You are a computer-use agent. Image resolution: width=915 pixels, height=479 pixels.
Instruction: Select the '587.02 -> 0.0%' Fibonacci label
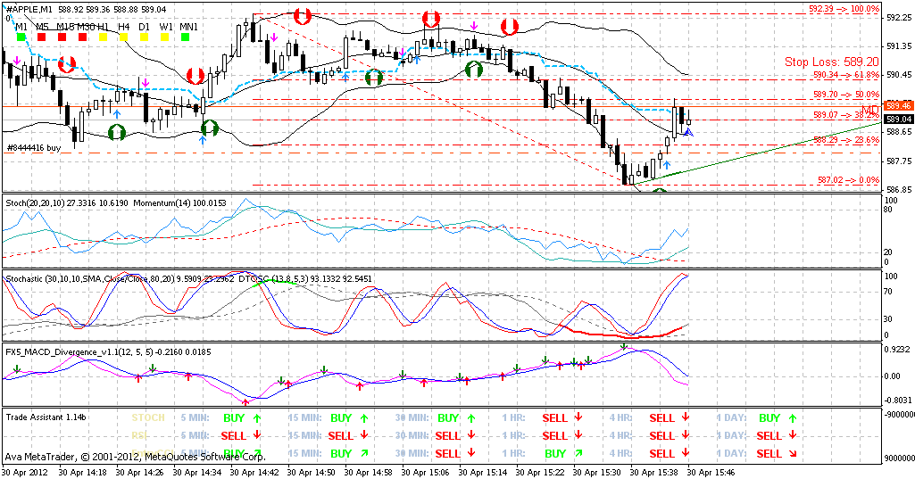[x=848, y=180]
